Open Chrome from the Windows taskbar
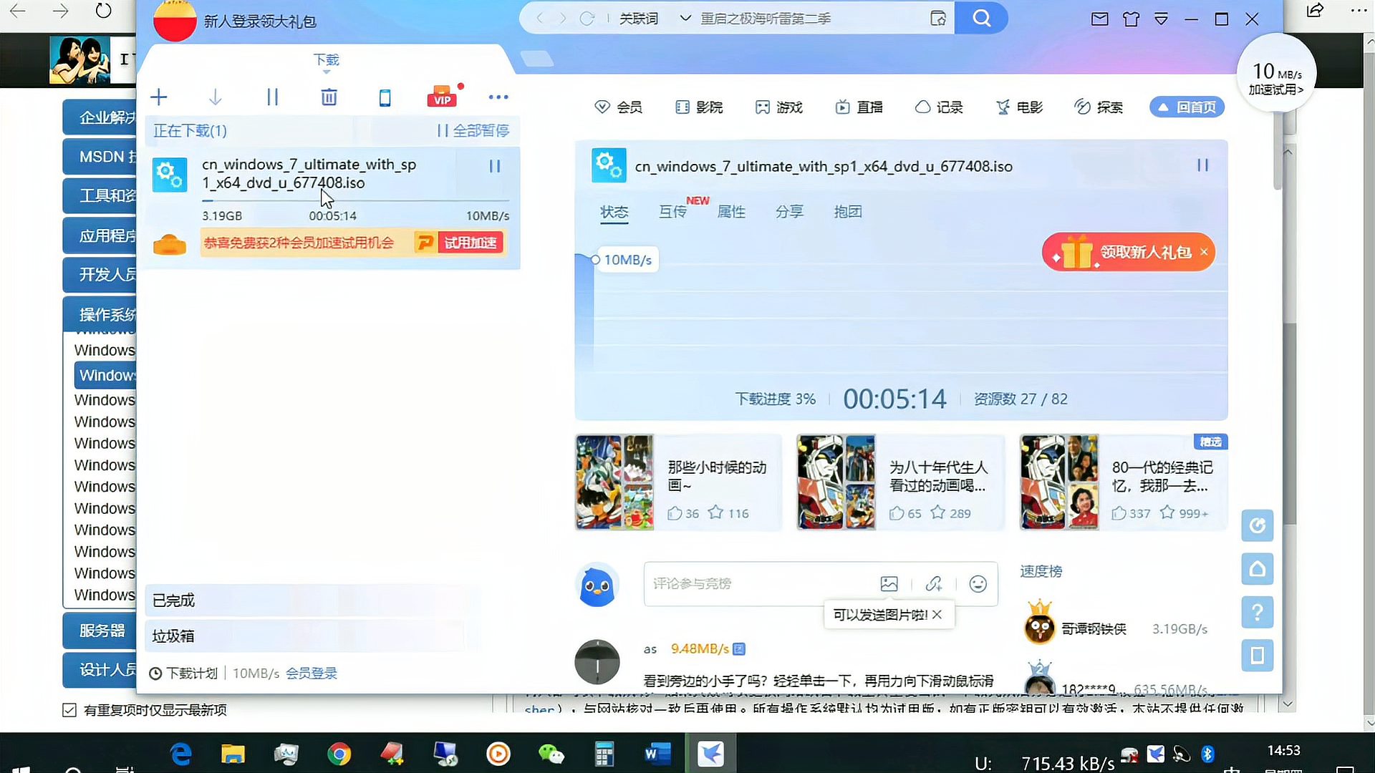This screenshot has width=1375, height=773. click(x=339, y=754)
